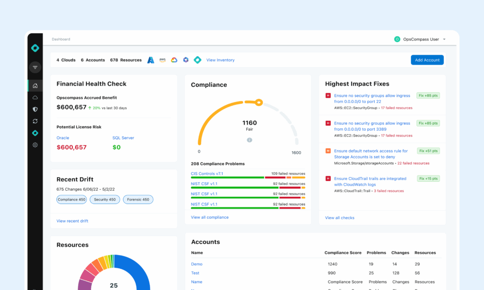Click the compliance score info icon

pyautogui.click(x=250, y=140)
